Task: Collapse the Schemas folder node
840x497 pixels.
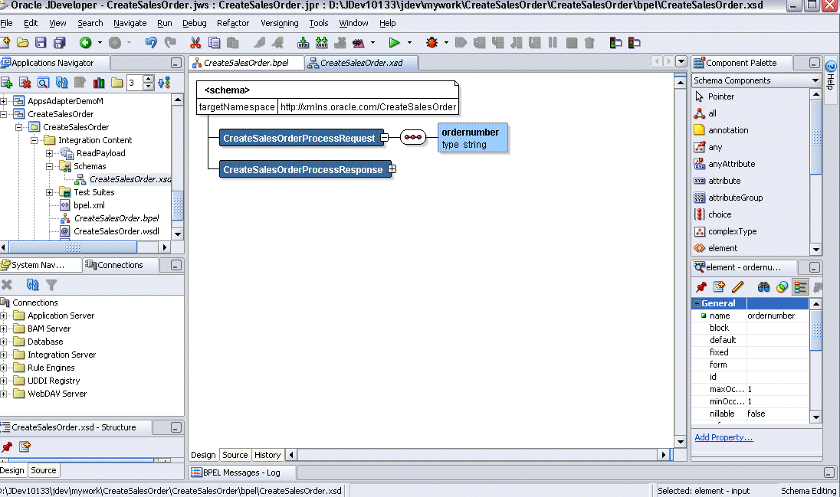Action: tap(49, 166)
